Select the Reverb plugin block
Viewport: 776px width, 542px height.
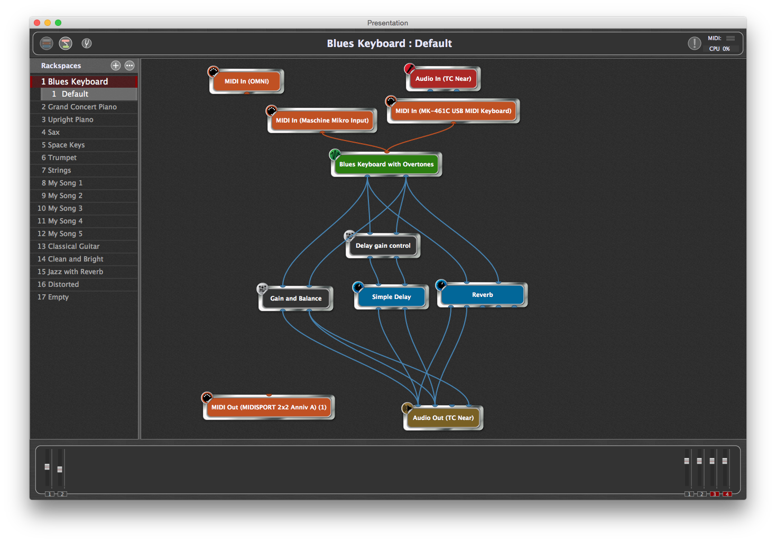point(482,295)
